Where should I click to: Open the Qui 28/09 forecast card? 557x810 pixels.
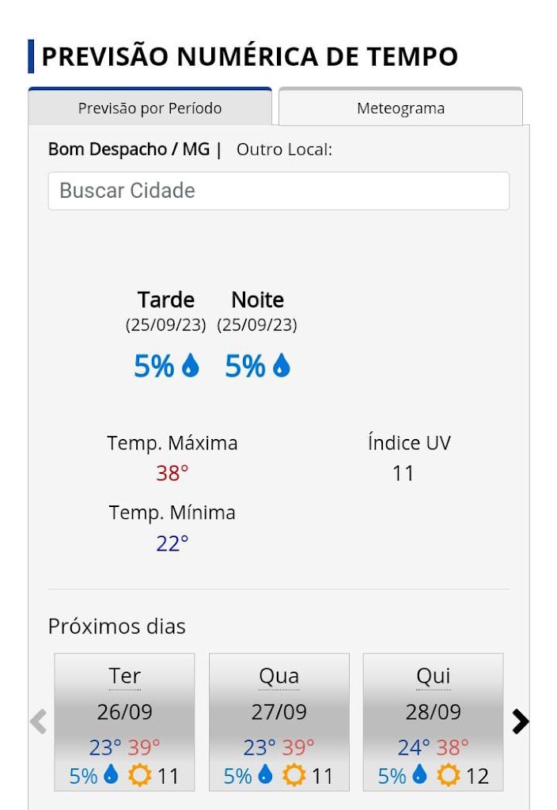[433, 712]
